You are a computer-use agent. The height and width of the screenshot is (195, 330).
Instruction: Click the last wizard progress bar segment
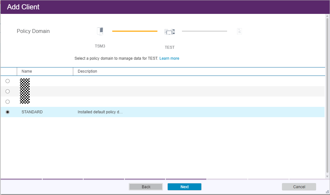pos(307,179)
